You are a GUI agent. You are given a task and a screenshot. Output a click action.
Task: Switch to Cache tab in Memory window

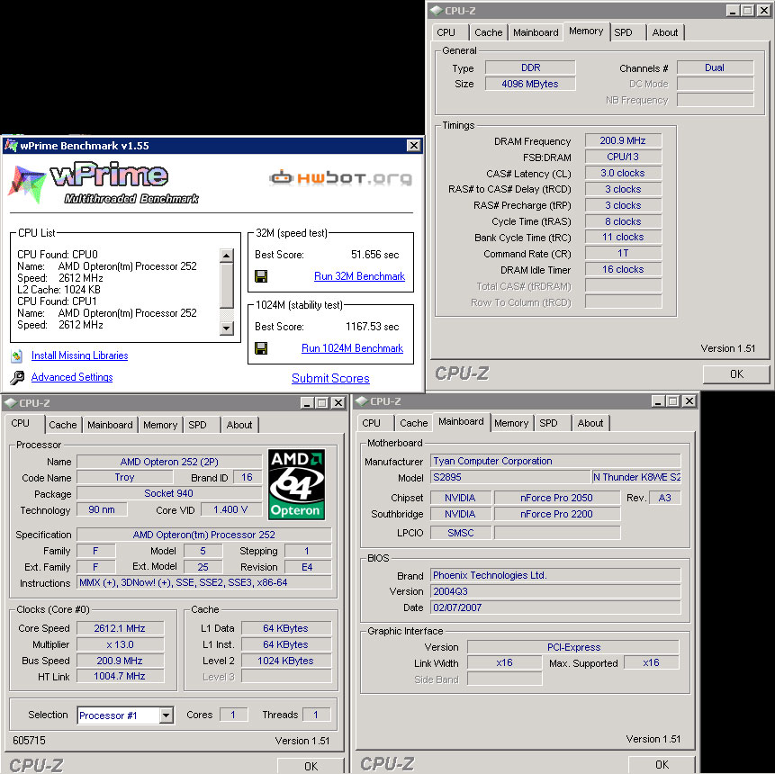[488, 32]
